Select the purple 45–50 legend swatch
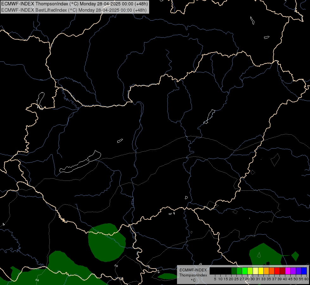The width and height of the screenshot is (310, 285). (x=293, y=271)
